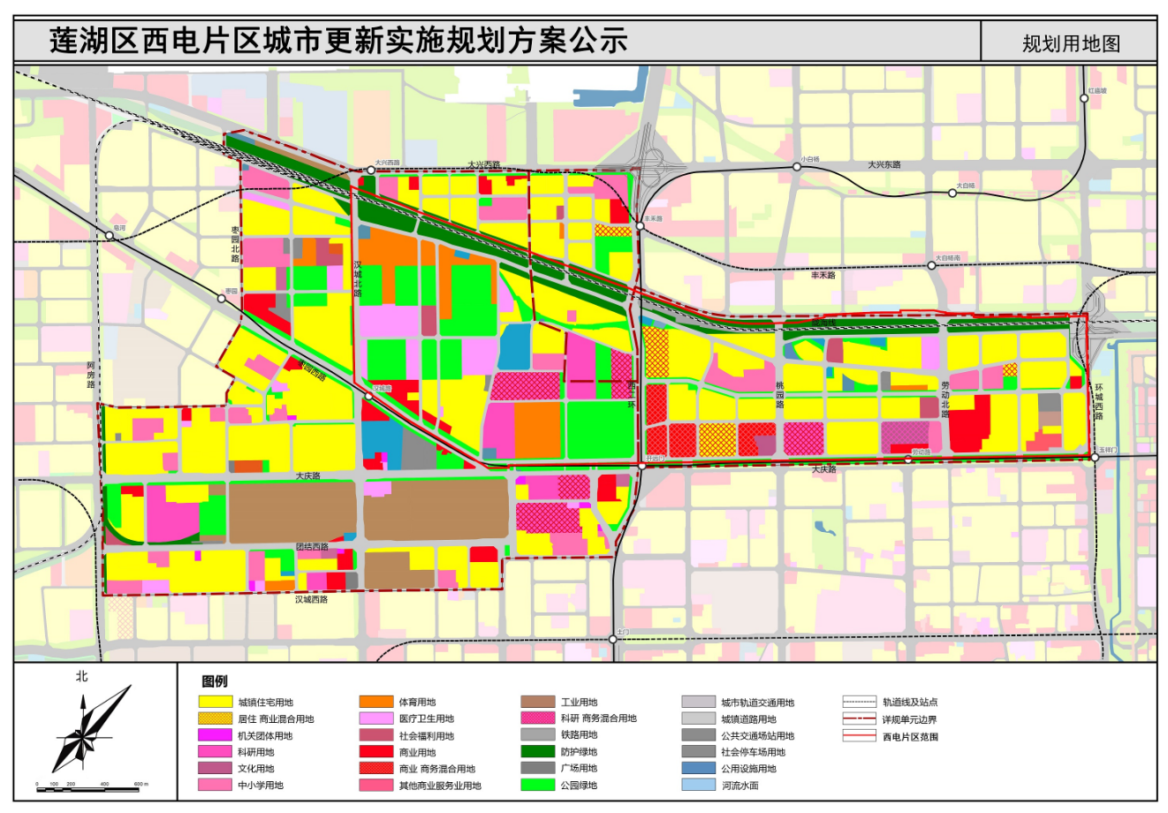Click the 莲湖区西电片区 main title text
The width and height of the screenshot is (1168, 813).
(x=155, y=41)
